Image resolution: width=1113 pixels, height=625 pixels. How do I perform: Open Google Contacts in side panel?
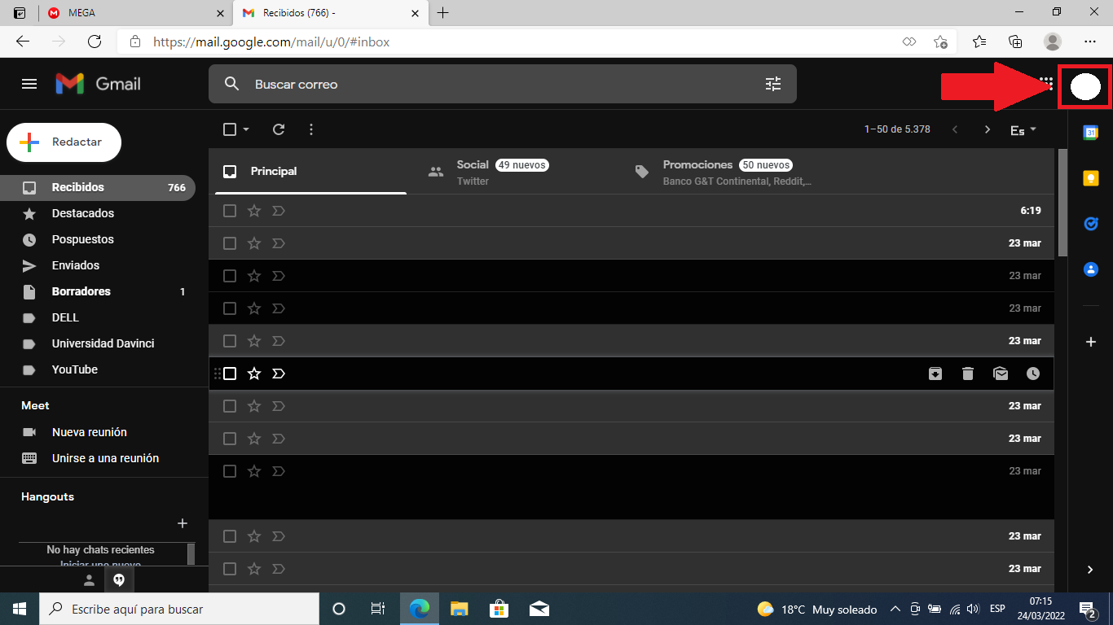[x=1090, y=269]
